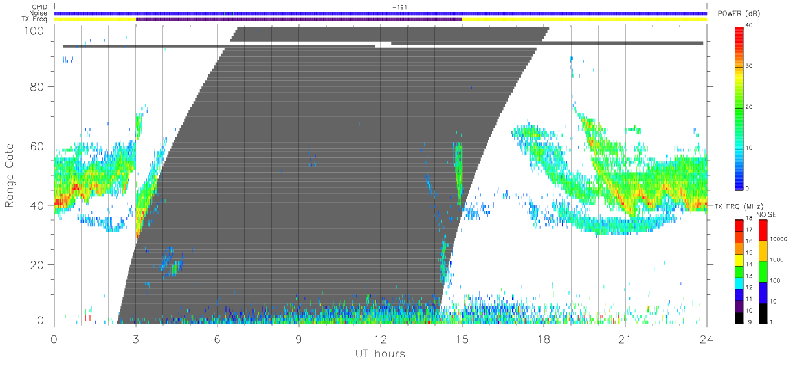Select the 30 tick on the power colorbar

(750, 66)
